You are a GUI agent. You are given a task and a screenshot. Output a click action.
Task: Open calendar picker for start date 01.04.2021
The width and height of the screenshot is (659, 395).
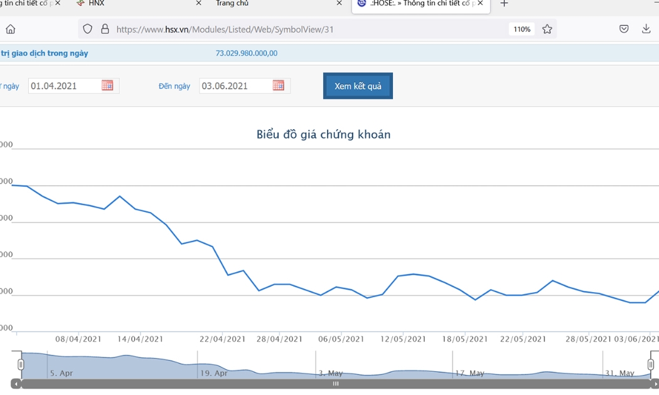pos(107,85)
